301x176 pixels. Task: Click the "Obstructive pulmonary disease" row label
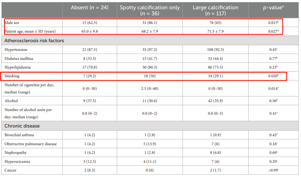[31, 144]
